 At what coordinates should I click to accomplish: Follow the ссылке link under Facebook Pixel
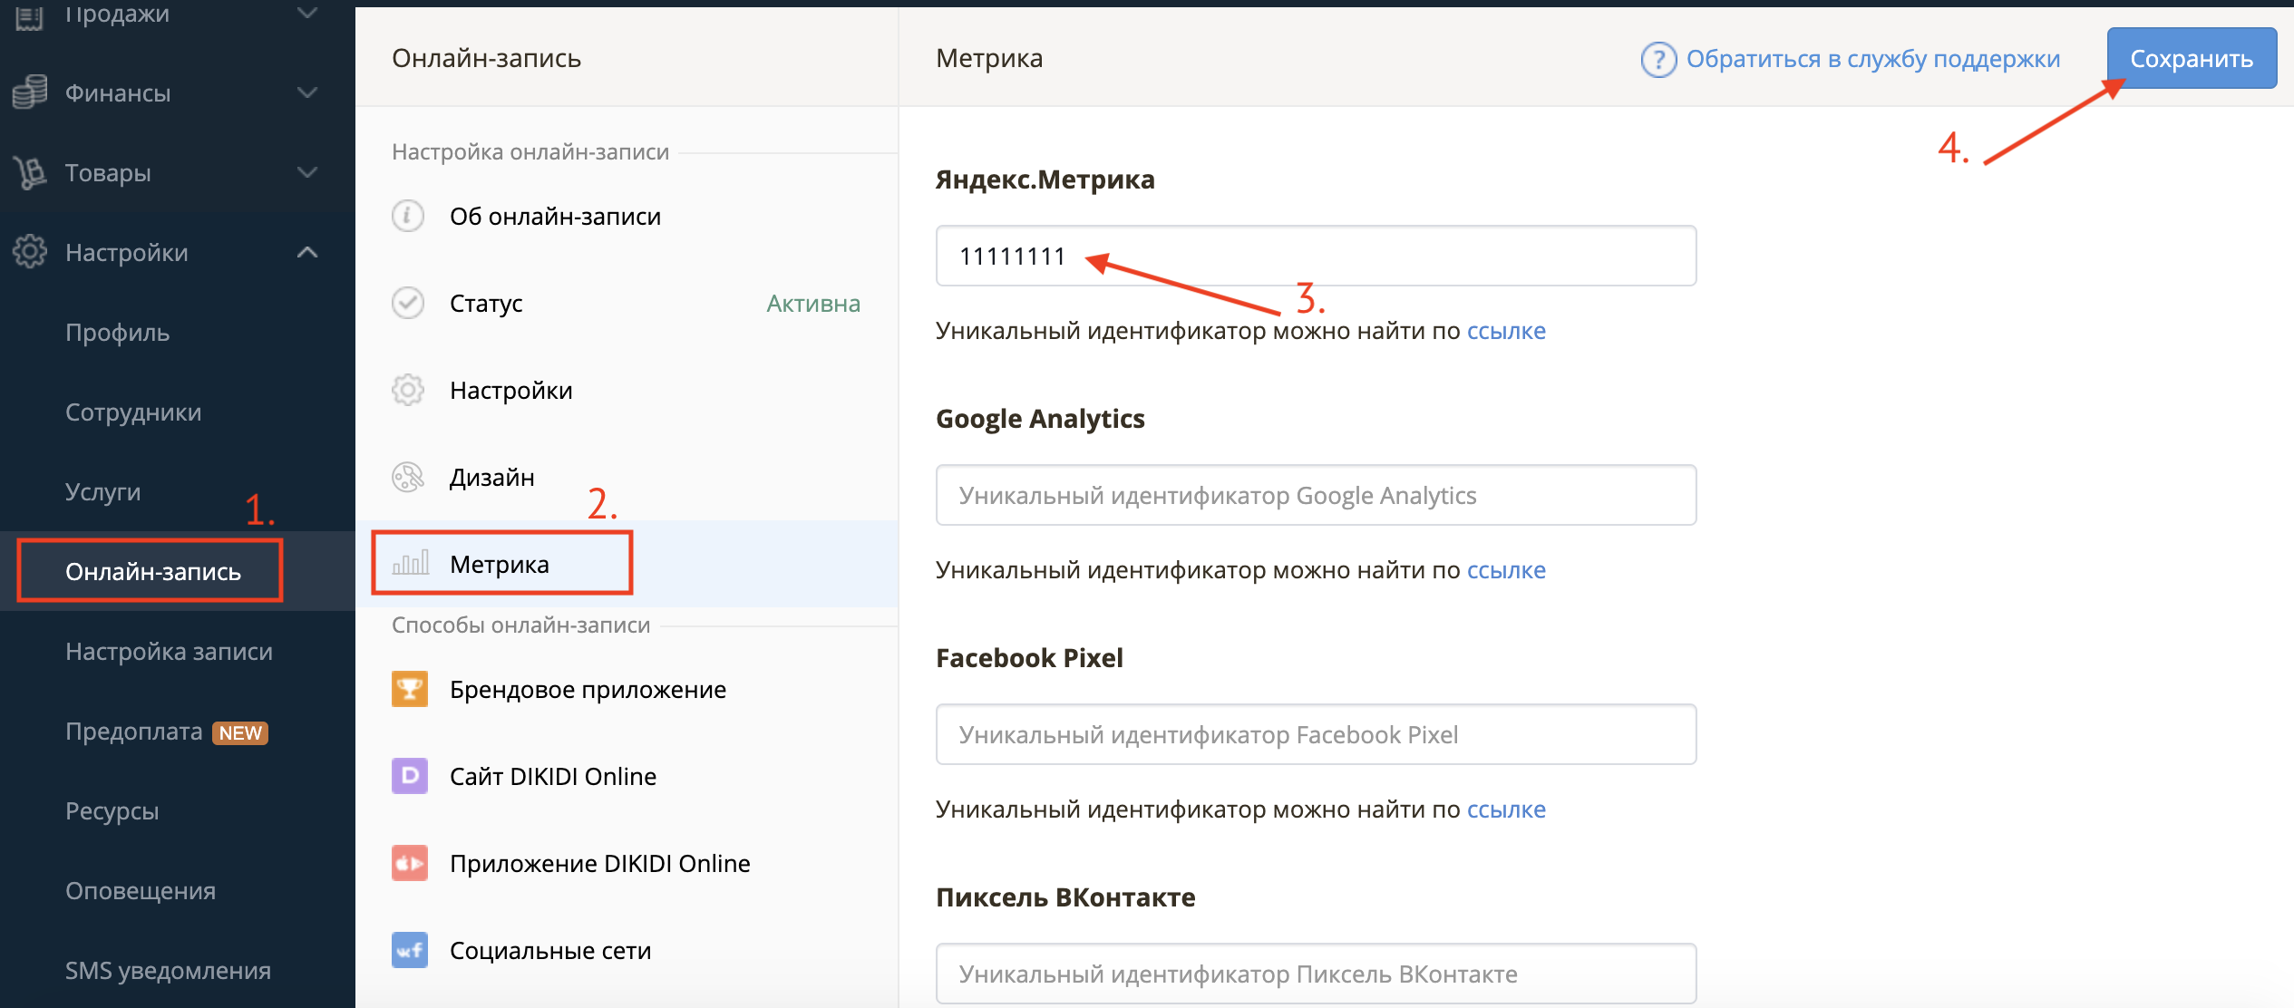point(1506,809)
